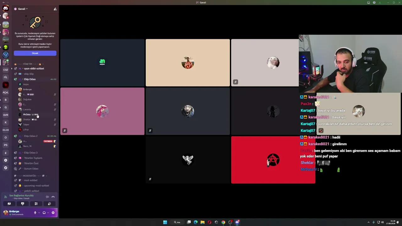Focus the winged-horse avatar participant tile
Viewport: 402px width, 226px height.
coord(188,160)
